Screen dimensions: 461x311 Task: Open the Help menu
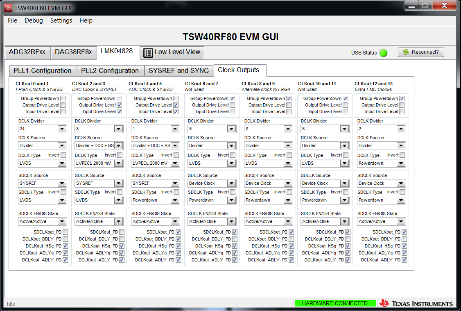click(86, 20)
